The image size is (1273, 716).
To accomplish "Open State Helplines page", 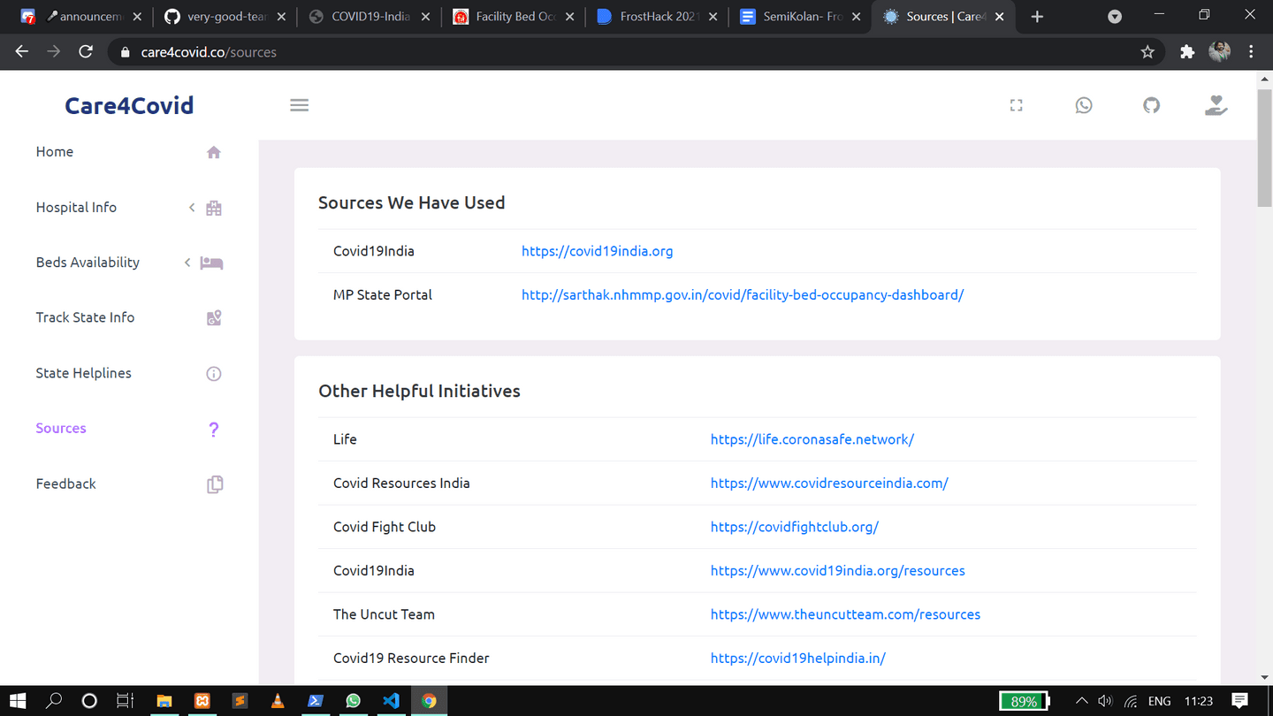I will tap(83, 373).
